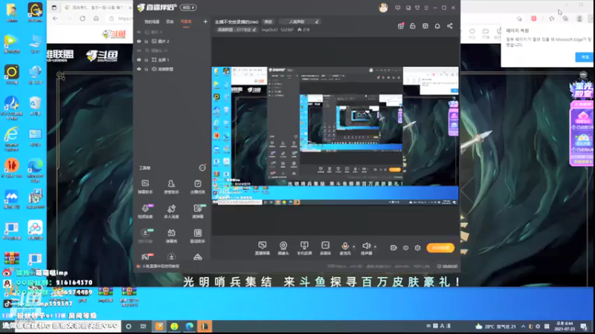Open the 视频连麦 tool
This screenshot has height=334, width=595.
click(x=145, y=212)
